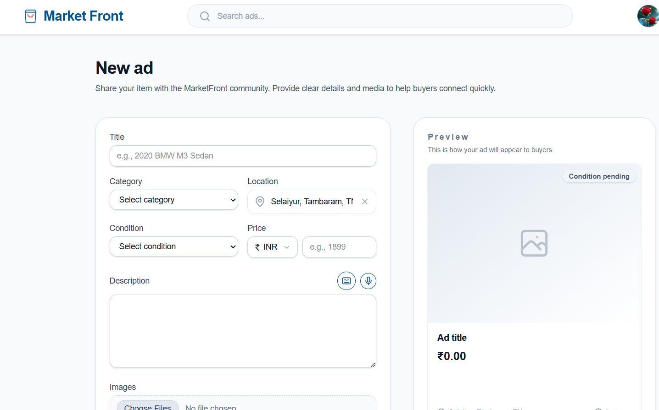Click the Images section label
The height and width of the screenshot is (410, 659).
click(123, 387)
